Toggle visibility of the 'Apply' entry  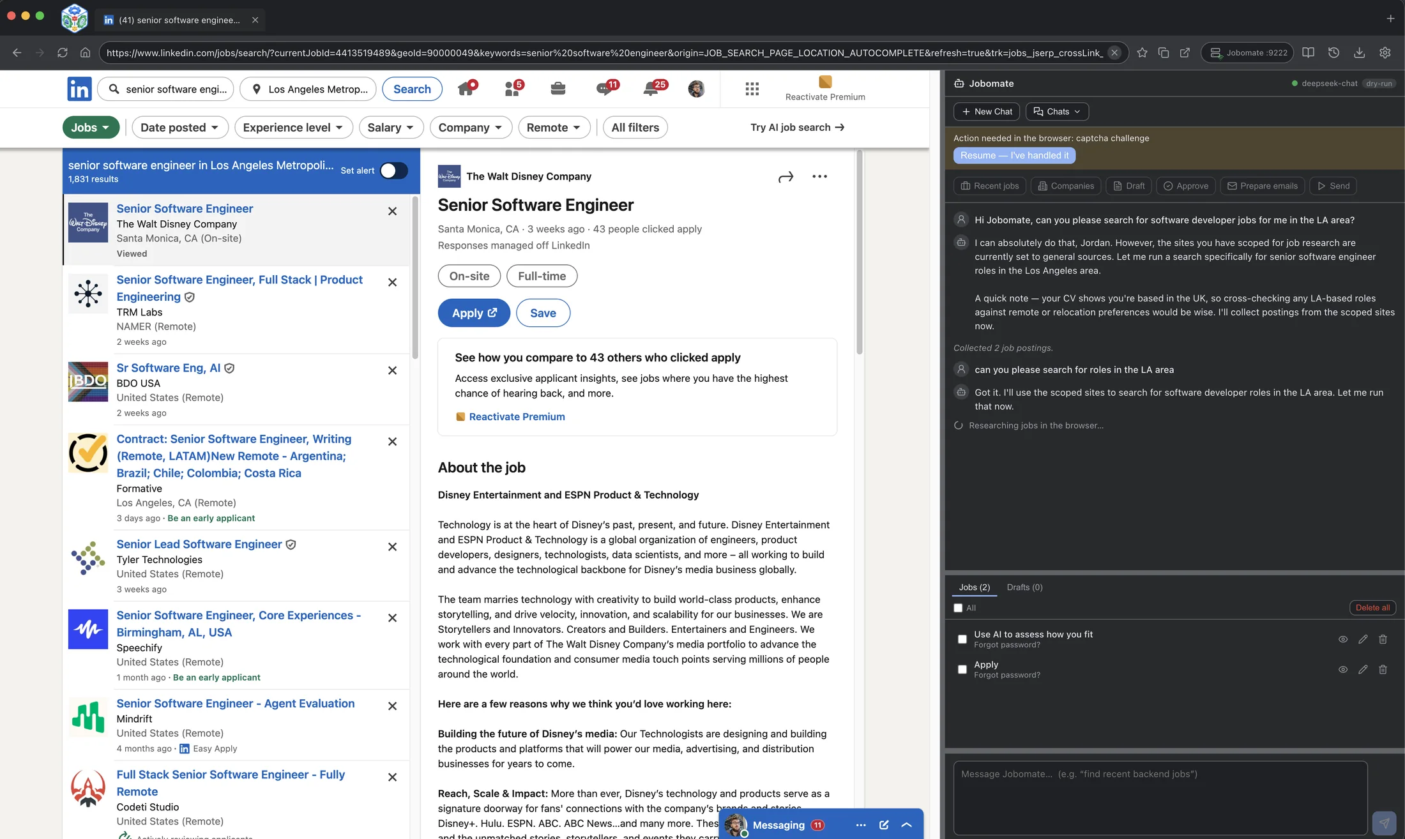click(x=1343, y=669)
